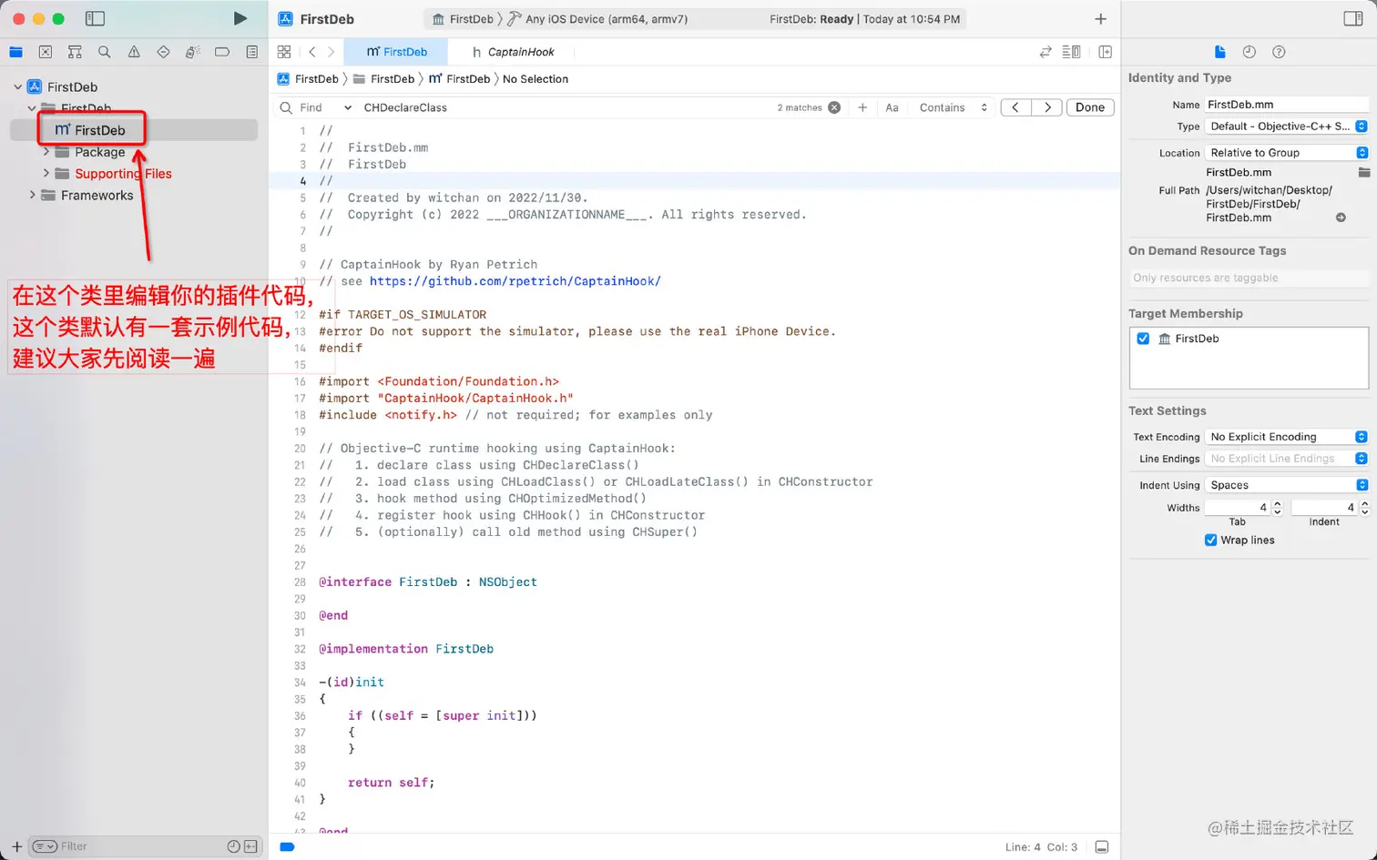The image size is (1377, 860).
Task: Open the Contains match-type dropdown
Action: pos(953,107)
